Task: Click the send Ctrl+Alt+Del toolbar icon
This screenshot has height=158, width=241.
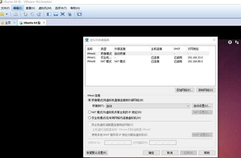Action: pyautogui.click(x=15, y=14)
